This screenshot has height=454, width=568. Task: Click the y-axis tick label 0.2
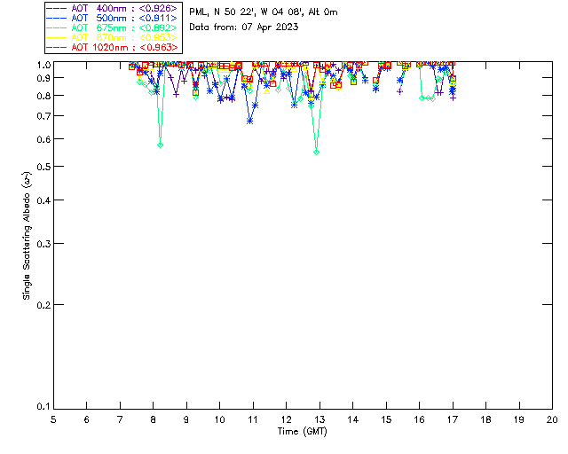[x=43, y=305]
